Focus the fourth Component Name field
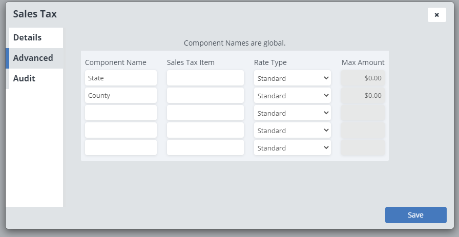459x237 pixels. [121, 131]
